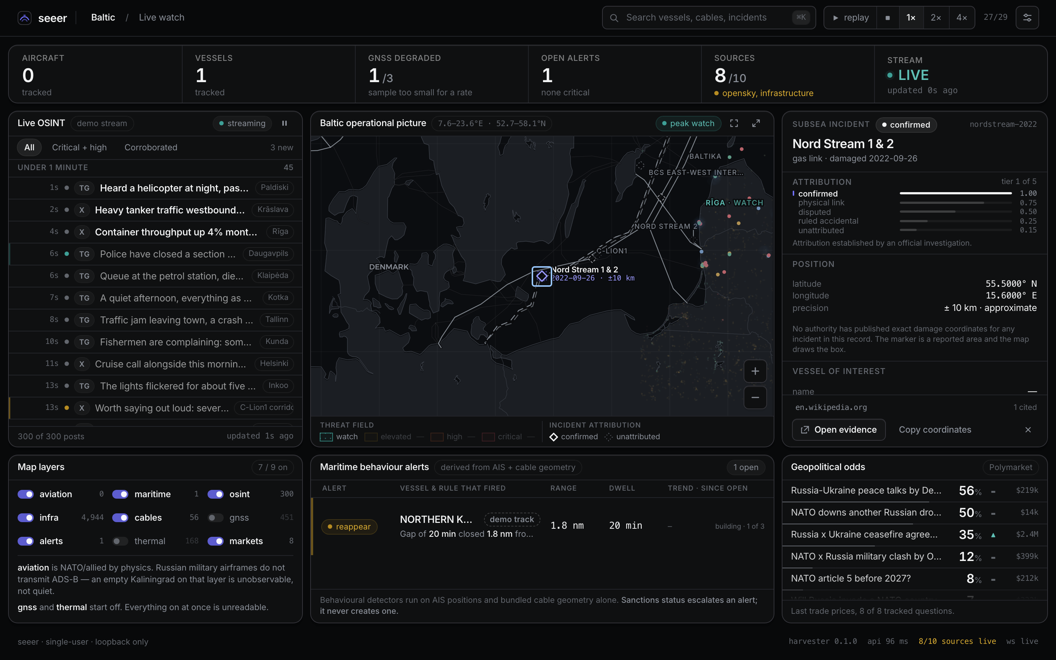Viewport: 1056px width, 660px height.
Task: Turn off the cables layer
Action: click(120, 518)
